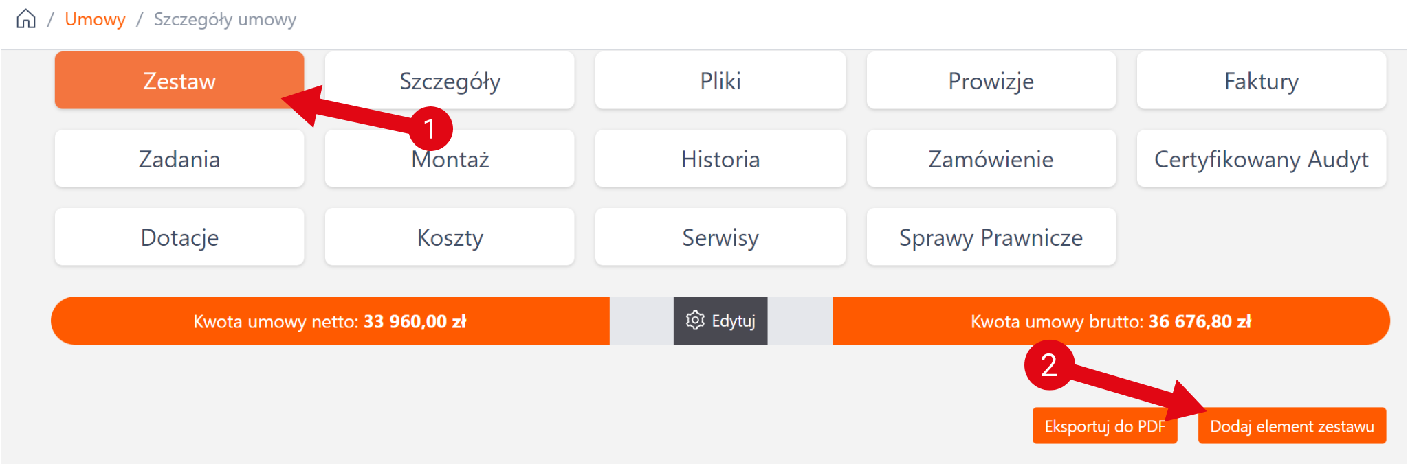
Task: Select the Certyfikowany Audyt tab
Action: (x=1261, y=159)
